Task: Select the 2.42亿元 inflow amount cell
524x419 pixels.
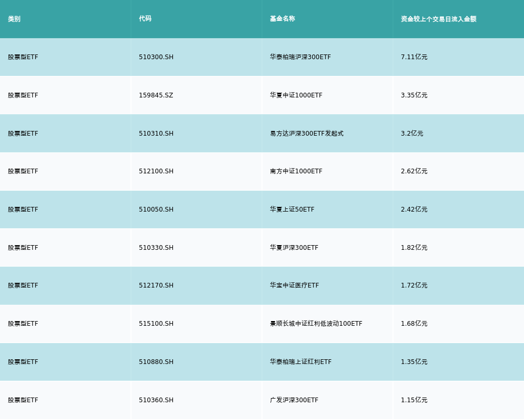Action: pos(414,210)
